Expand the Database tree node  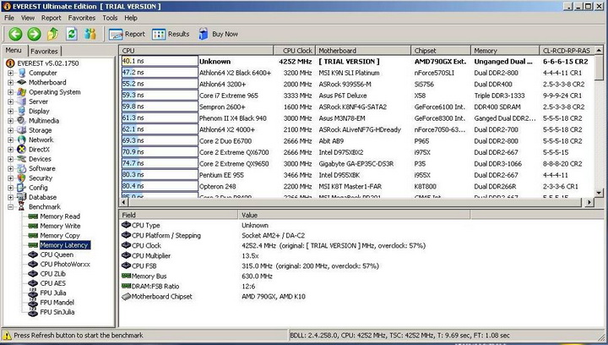pyautogui.click(x=10, y=197)
